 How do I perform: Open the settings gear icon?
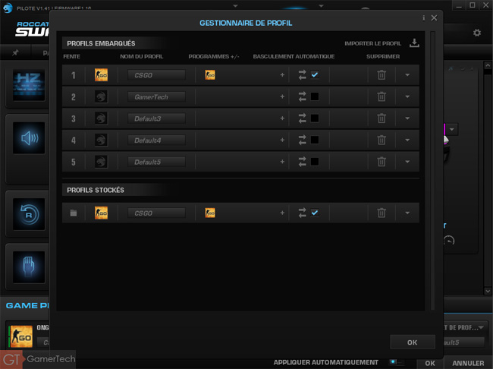click(477, 33)
